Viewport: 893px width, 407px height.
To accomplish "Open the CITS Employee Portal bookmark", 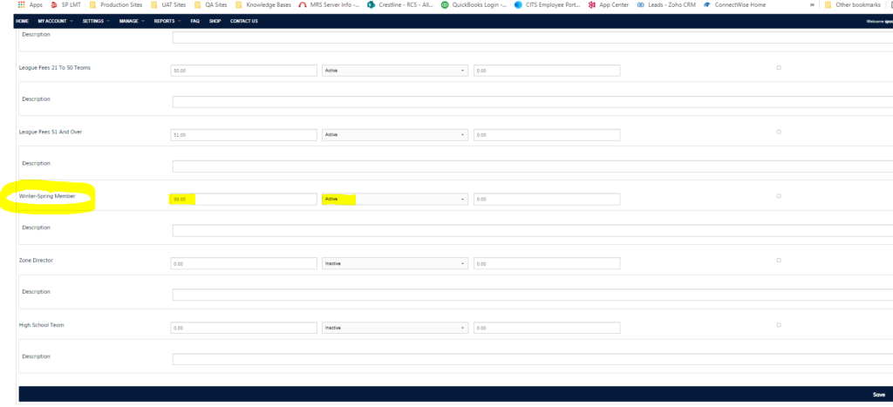I will [549, 5].
